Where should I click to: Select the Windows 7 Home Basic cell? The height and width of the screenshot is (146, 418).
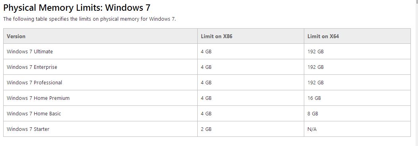[x=33, y=113]
